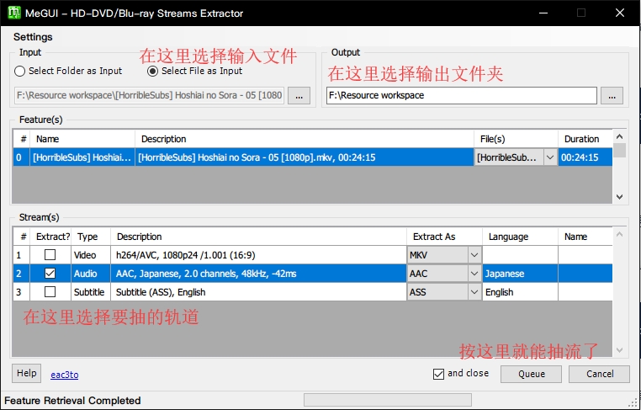Uncheck the Extract box for Audio stream
This screenshot has width=641, height=410.
pos(50,274)
